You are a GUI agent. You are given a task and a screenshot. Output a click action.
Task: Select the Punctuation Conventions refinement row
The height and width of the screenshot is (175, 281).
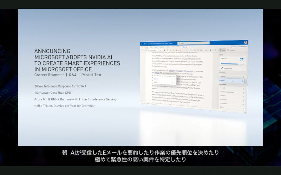pos(232,92)
